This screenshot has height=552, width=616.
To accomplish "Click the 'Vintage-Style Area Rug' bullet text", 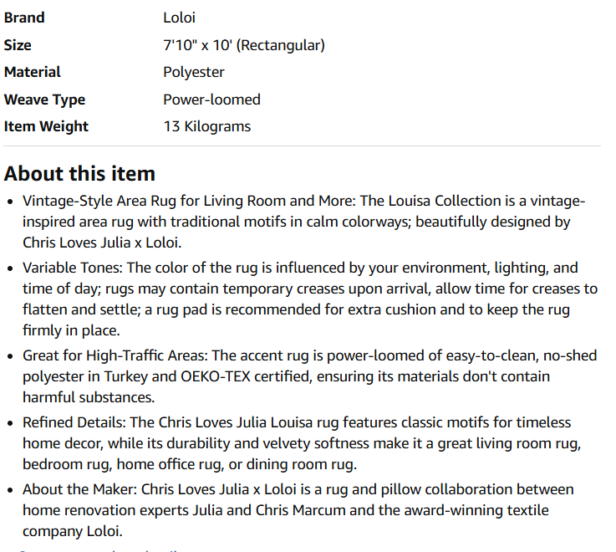I will 303,222.
